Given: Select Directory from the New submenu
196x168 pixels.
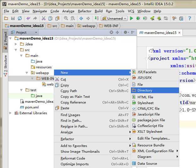Looking at the screenshot, I should pyautogui.click(x=144, y=90).
